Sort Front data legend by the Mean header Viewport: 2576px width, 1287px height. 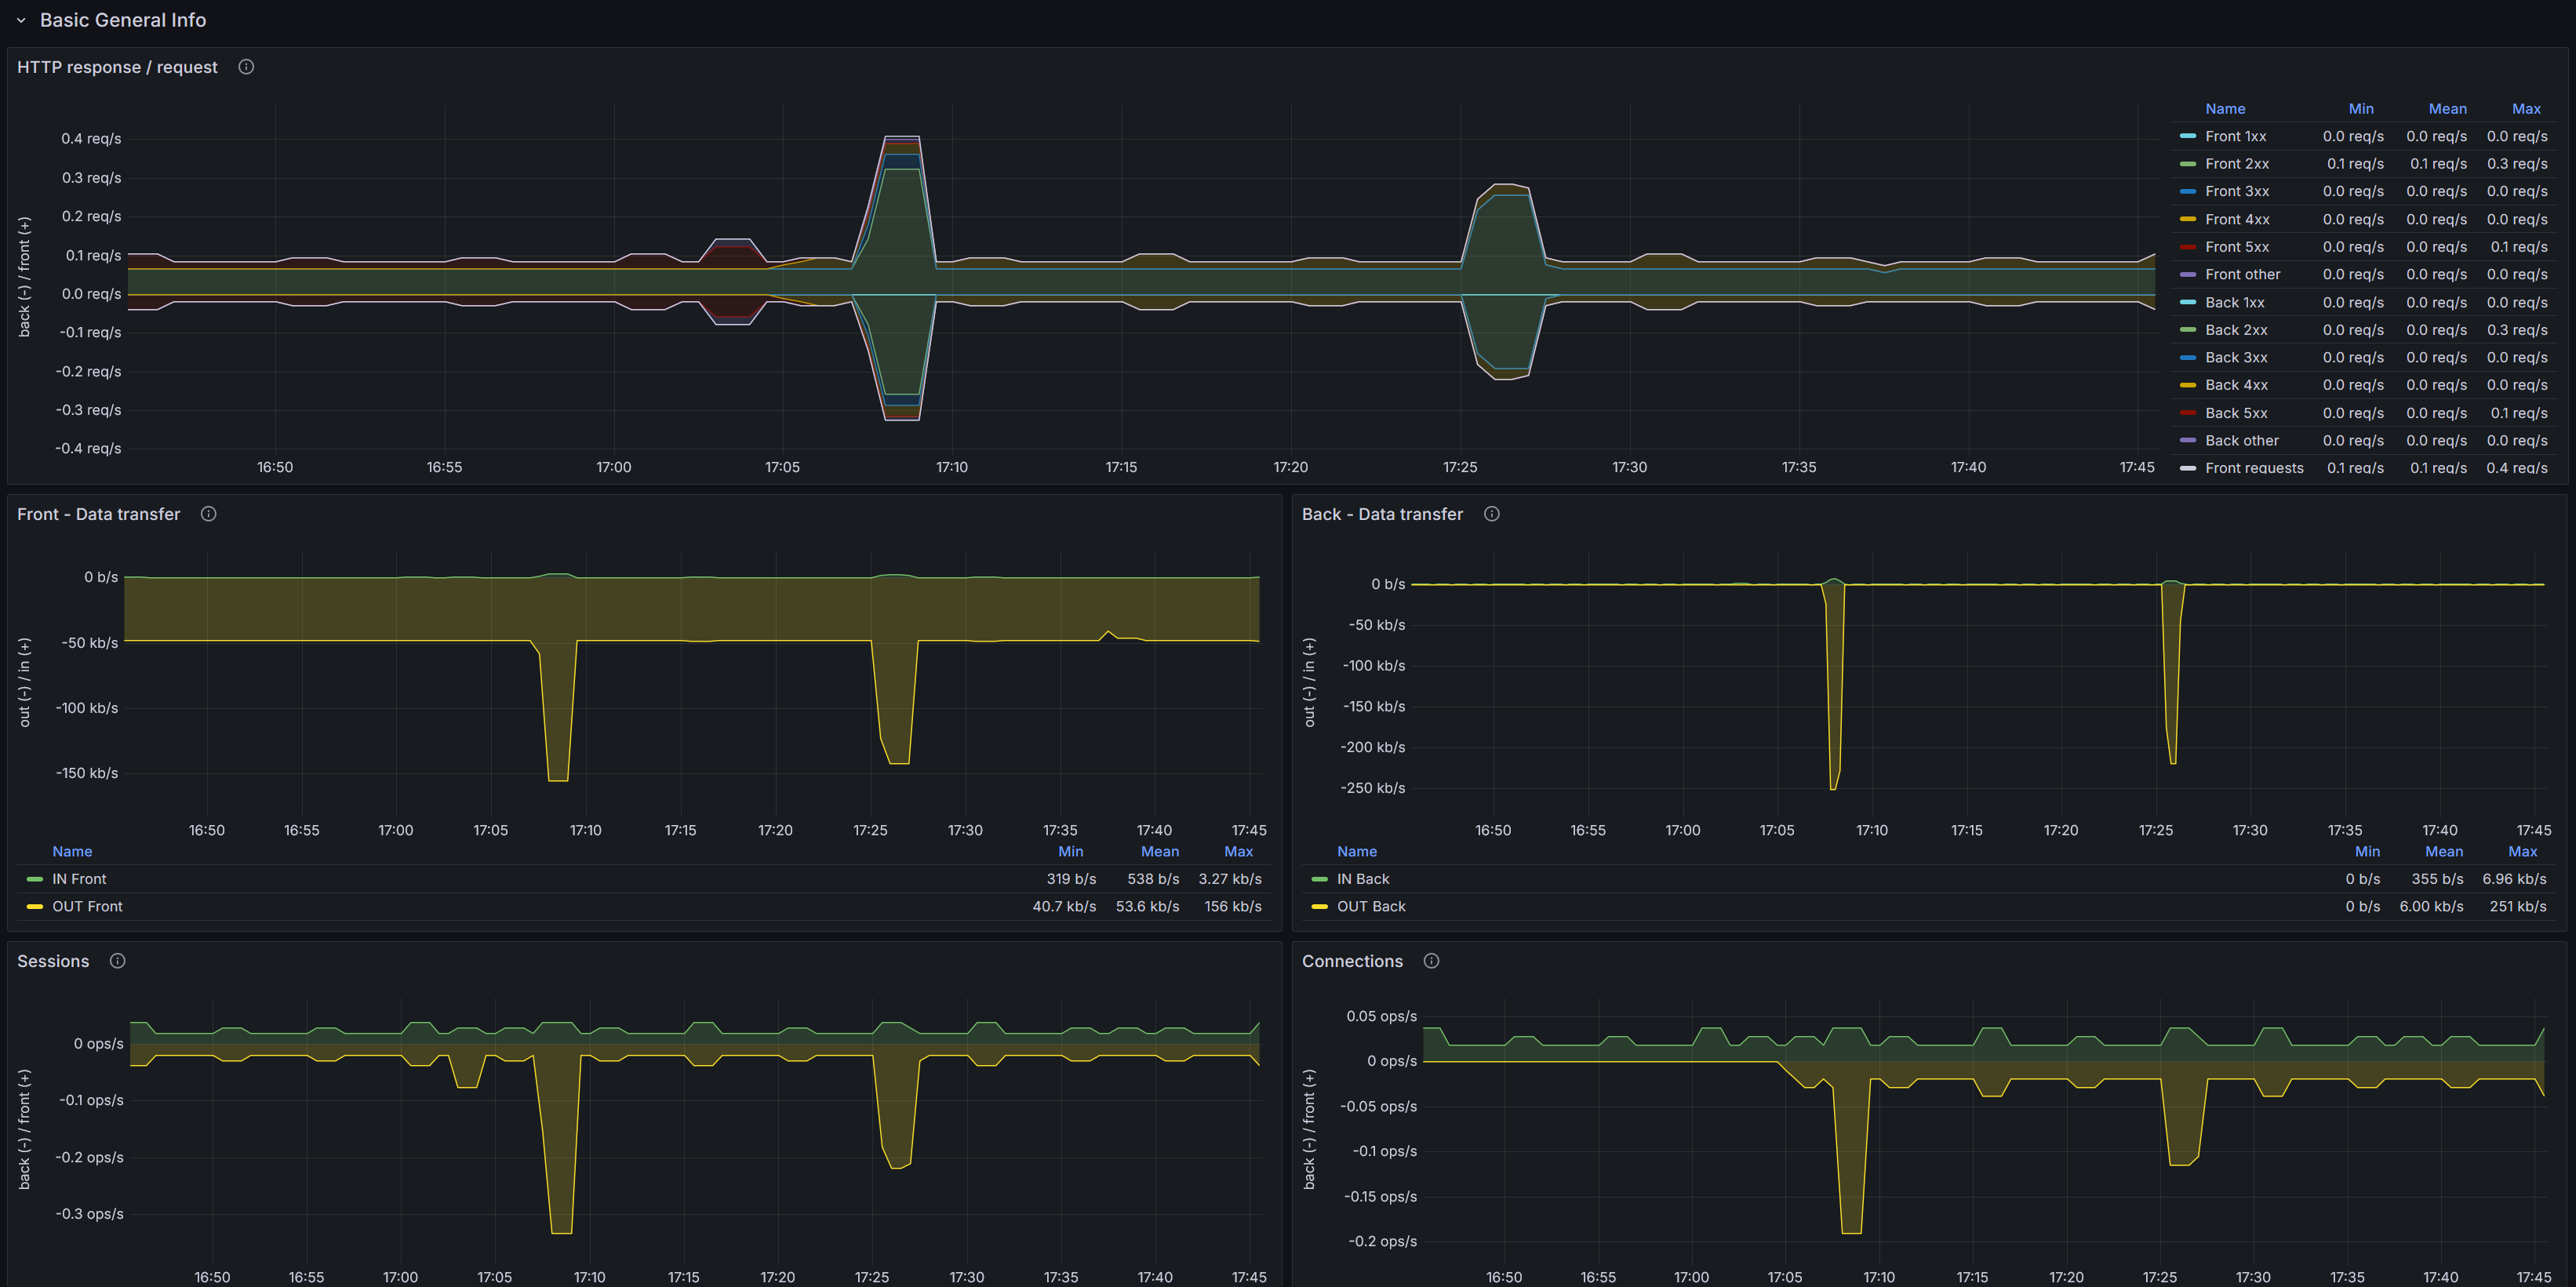[1159, 851]
